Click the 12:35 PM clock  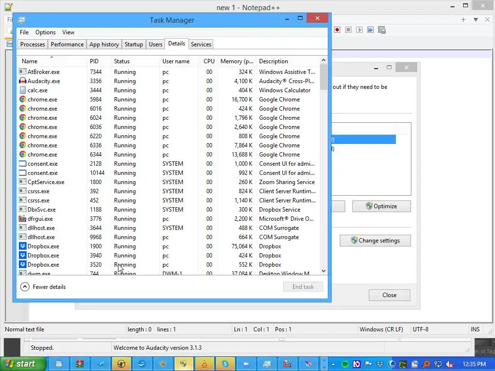pos(474,364)
